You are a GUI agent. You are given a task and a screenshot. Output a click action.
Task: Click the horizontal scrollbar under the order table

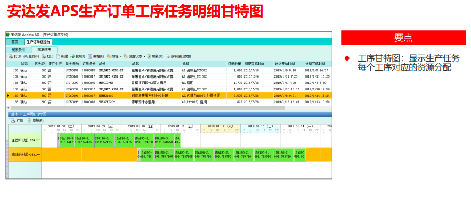[148, 108]
